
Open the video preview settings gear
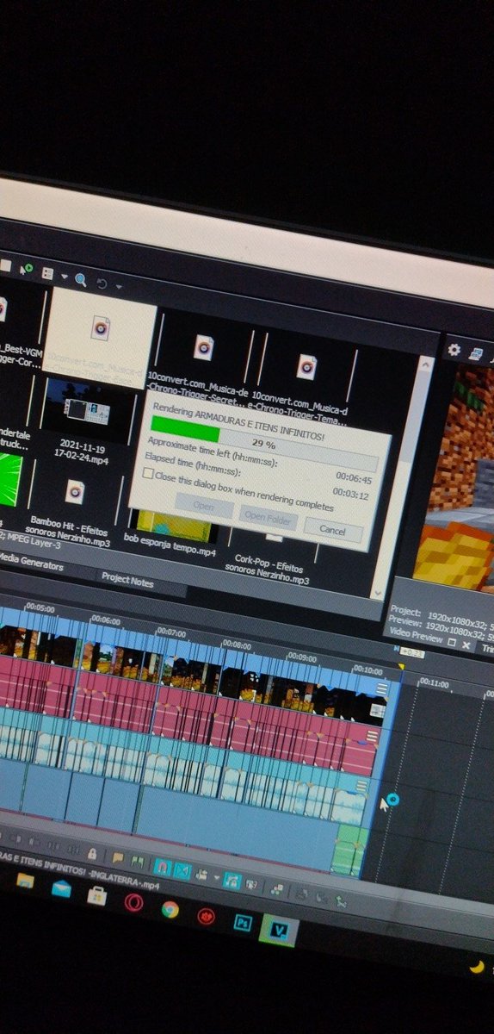(x=454, y=351)
